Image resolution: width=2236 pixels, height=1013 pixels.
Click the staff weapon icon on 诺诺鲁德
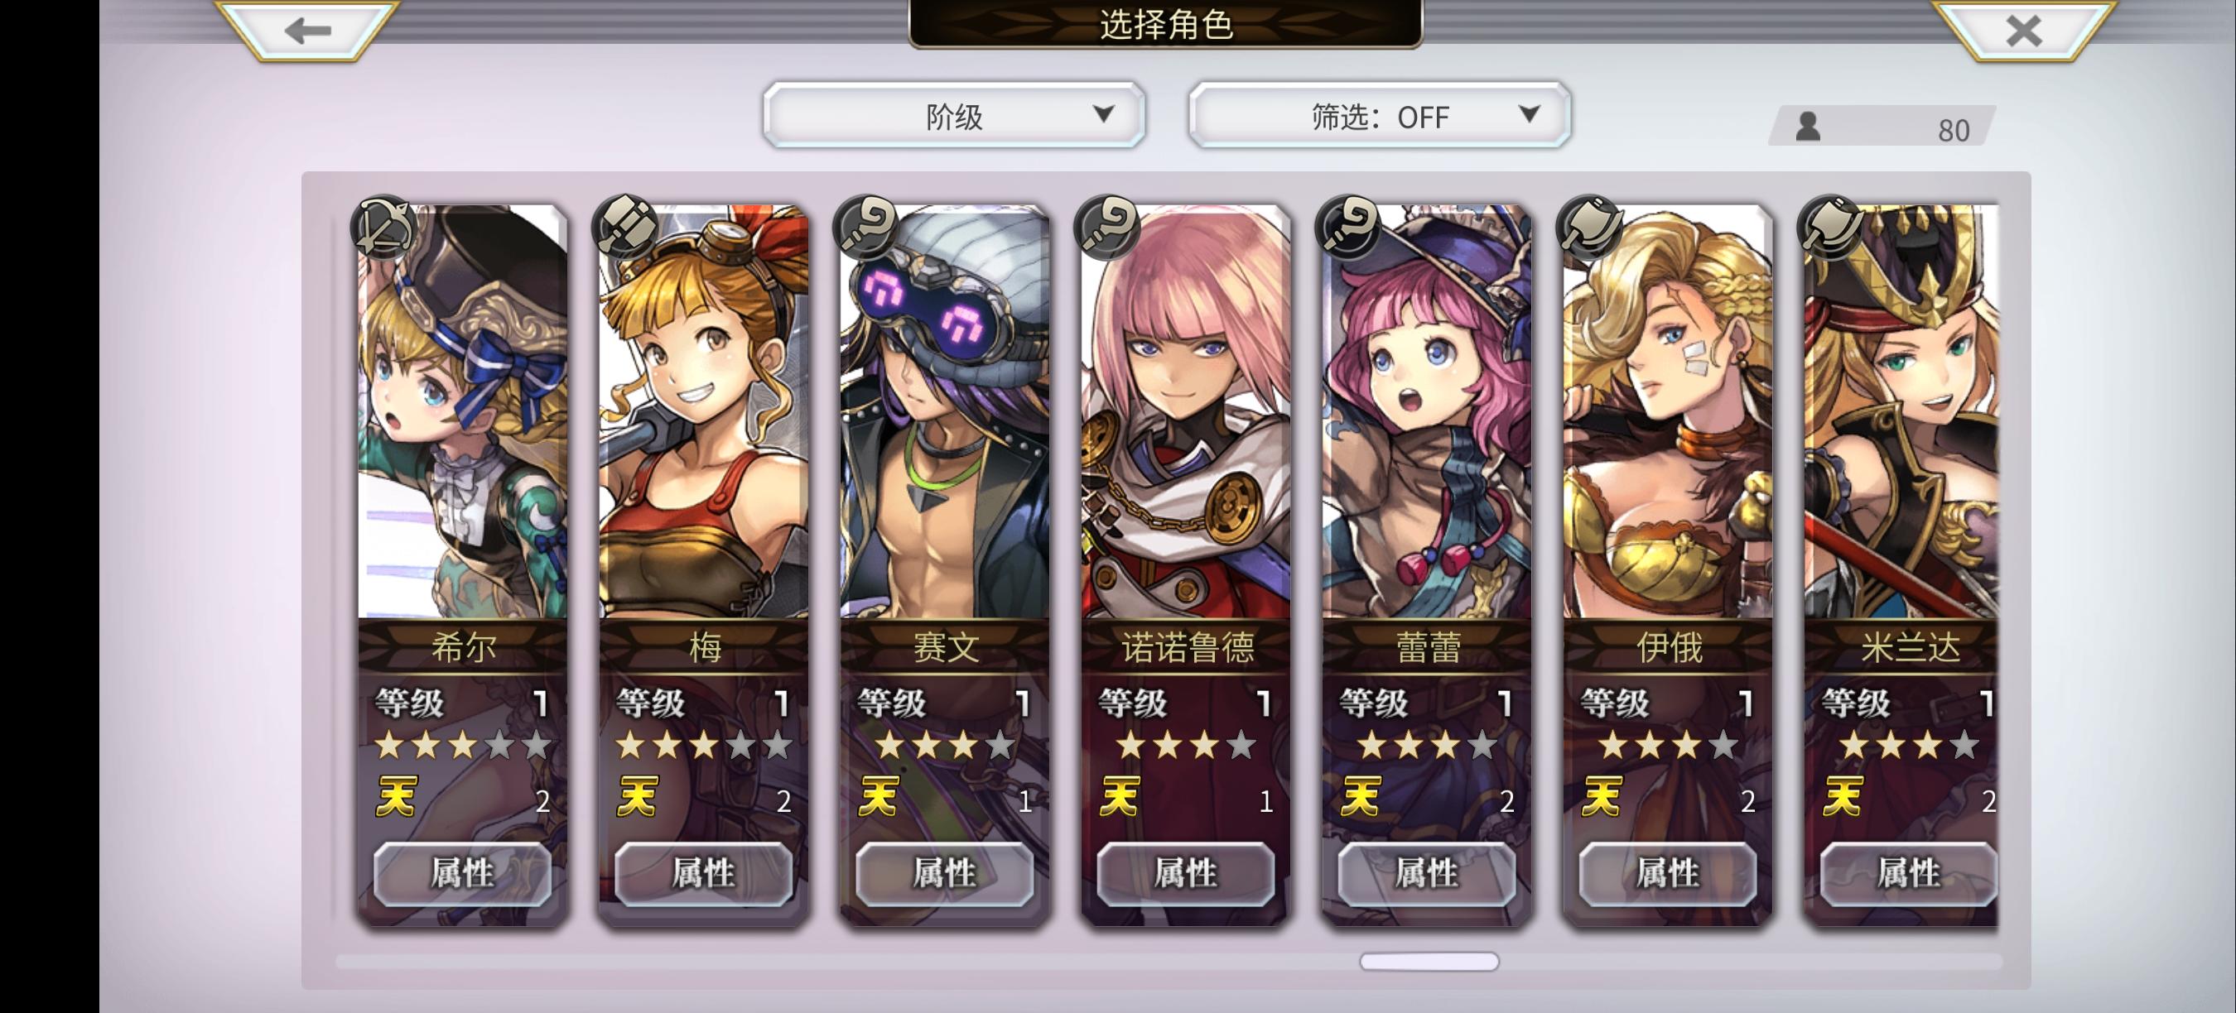tap(1107, 228)
